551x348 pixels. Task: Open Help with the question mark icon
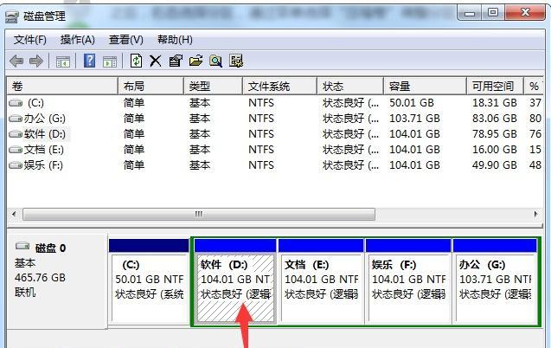point(89,61)
